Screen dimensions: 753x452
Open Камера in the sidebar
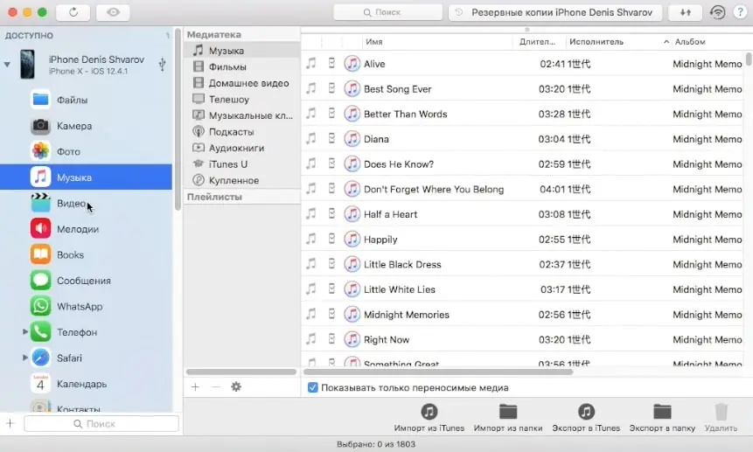[x=86, y=126]
